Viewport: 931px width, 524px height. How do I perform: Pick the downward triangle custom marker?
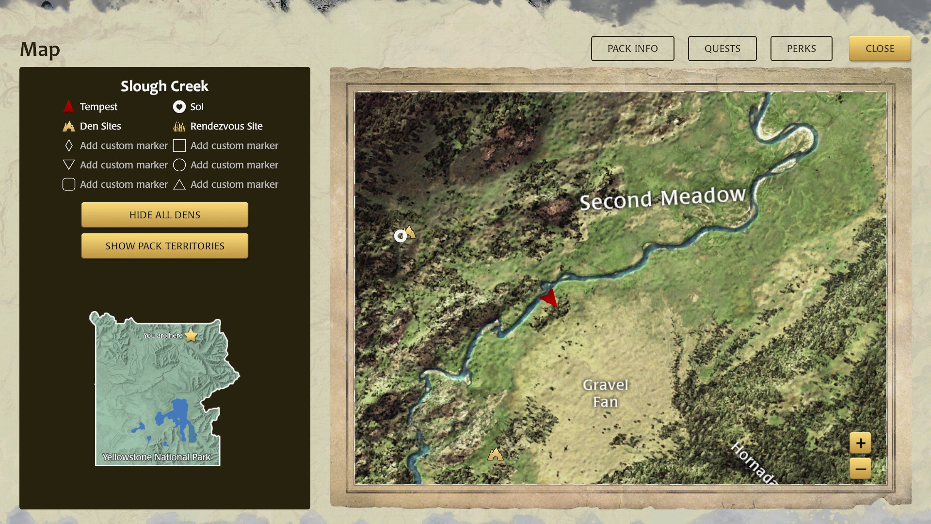coord(69,165)
